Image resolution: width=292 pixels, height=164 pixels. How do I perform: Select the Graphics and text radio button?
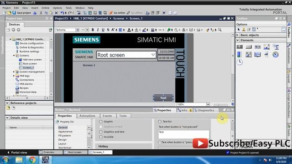101,132
